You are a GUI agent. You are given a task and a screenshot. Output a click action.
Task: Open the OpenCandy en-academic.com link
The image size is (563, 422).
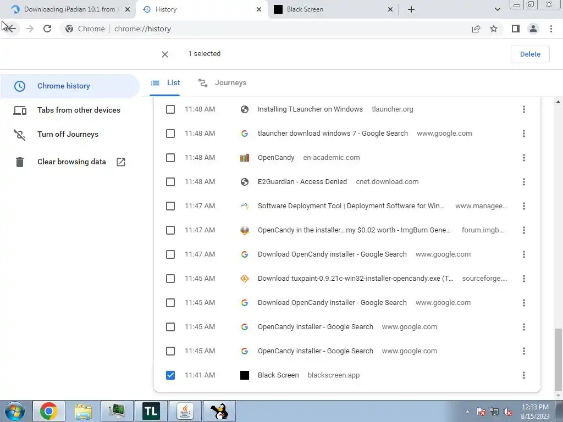click(276, 158)
